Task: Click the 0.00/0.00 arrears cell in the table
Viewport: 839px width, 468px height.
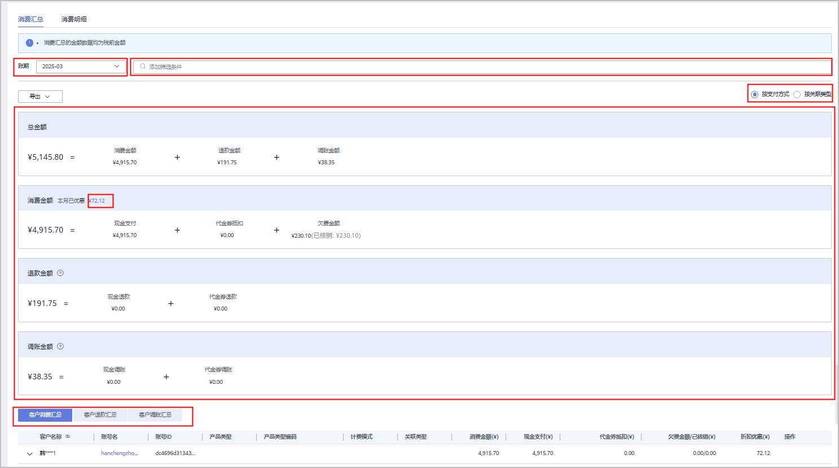Action: [x=705, y=453]
